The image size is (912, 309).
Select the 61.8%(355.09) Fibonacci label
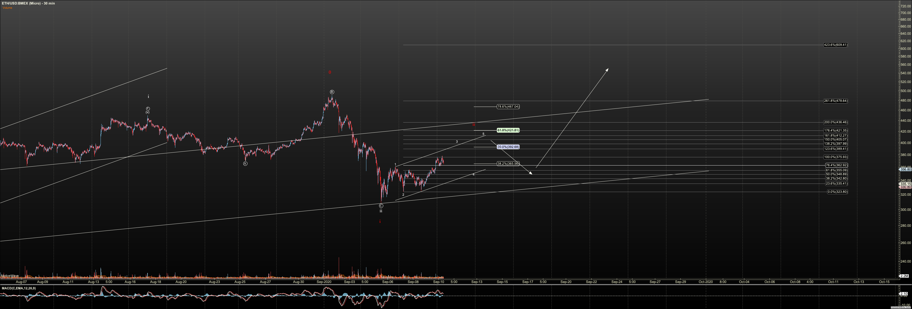[x=837, y=170]
